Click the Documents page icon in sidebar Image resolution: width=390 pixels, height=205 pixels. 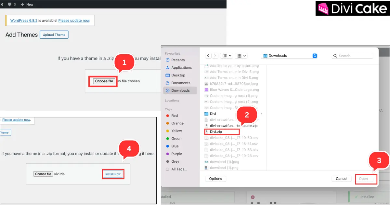(168, 83)
